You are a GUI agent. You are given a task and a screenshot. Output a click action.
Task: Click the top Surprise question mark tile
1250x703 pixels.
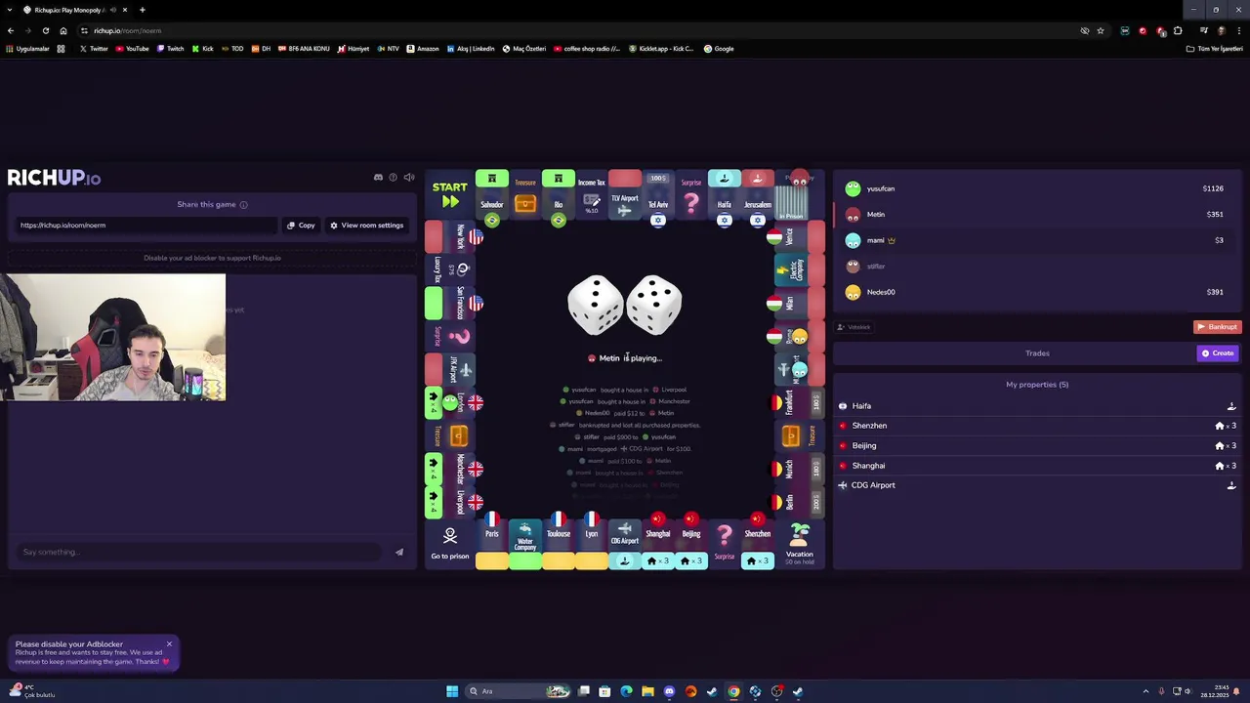pos(691,194)
